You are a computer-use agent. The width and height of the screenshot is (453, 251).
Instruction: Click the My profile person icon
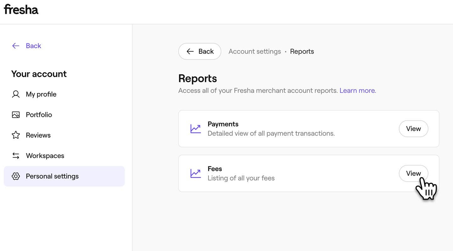(x=16, y=94)
